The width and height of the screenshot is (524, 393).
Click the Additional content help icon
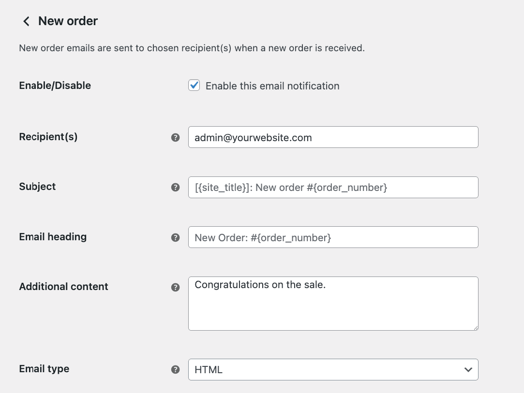(175, 287)
